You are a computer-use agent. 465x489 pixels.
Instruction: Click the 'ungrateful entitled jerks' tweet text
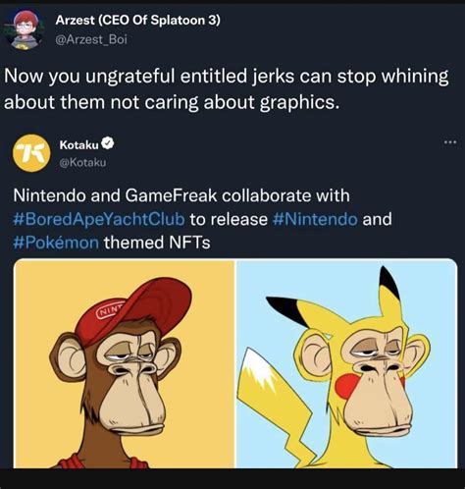194,77
